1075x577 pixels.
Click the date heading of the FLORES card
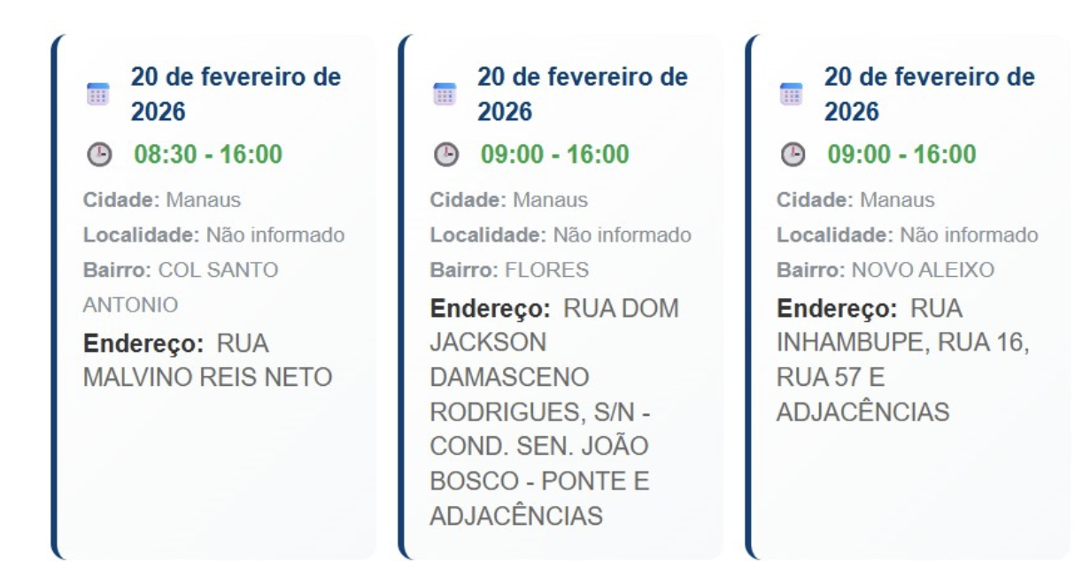click(582, 94)
